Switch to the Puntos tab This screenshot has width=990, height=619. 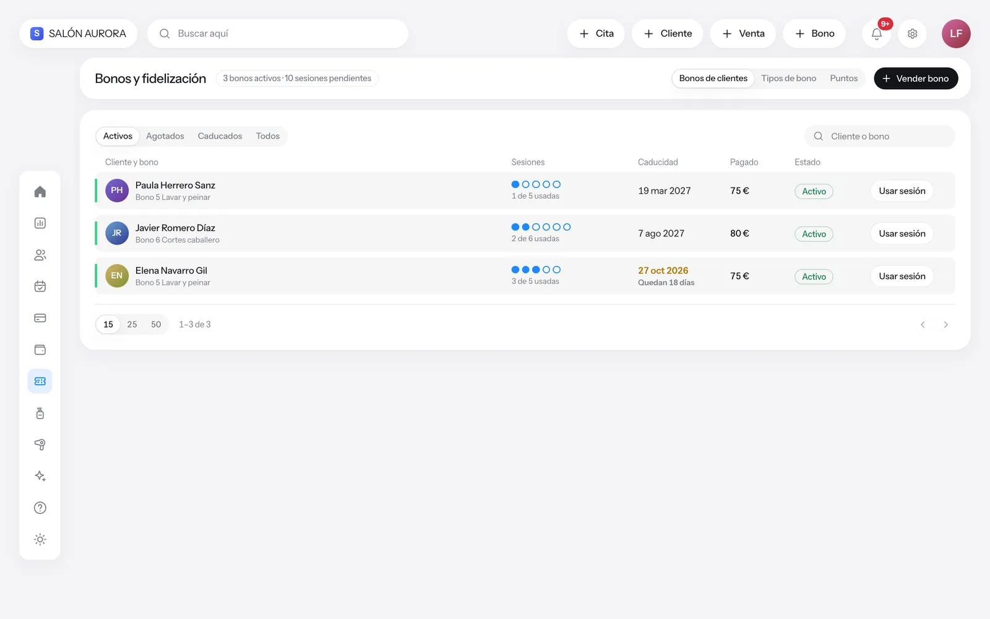coord(844,79)
